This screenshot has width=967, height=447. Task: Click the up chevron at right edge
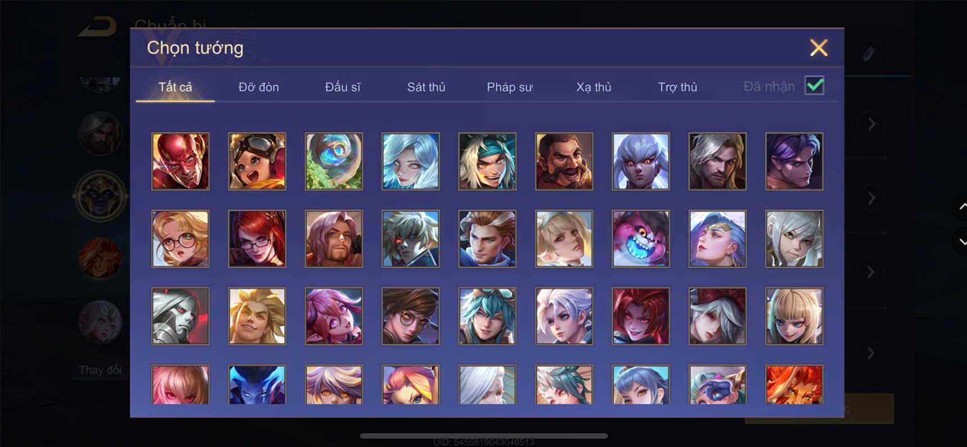pyautogui.click(x=963, y=207)
